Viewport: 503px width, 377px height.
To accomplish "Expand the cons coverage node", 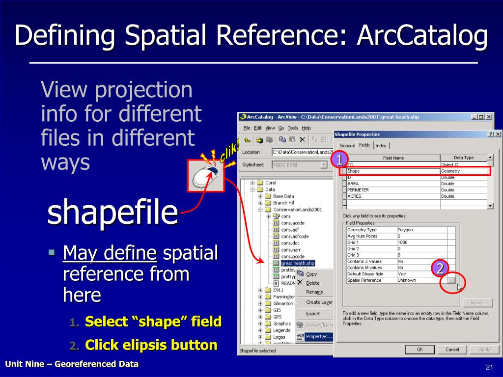I will tap(269, 216).
